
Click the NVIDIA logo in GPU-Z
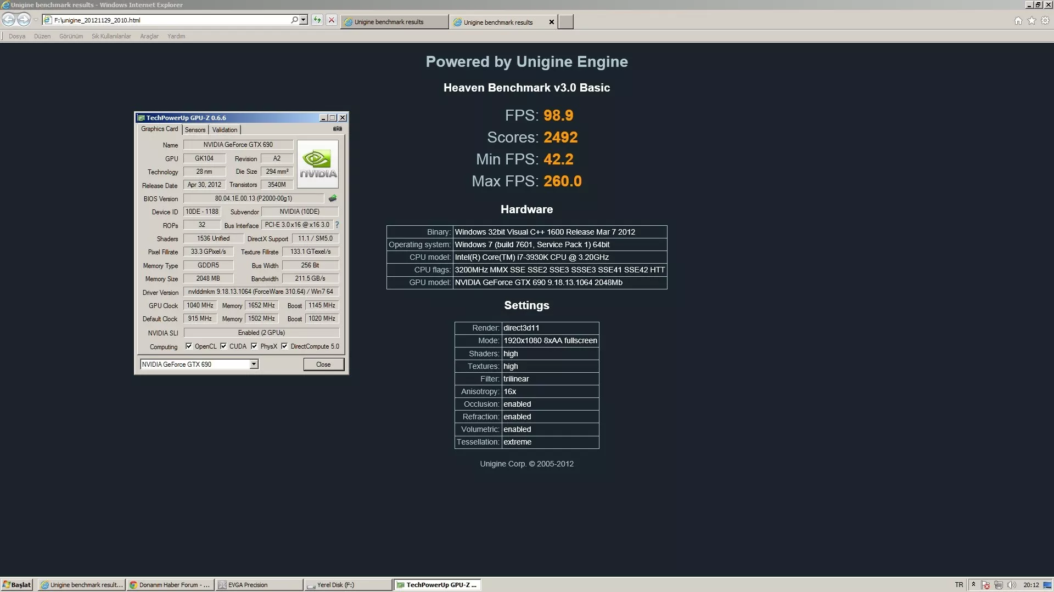click(318, 164)
